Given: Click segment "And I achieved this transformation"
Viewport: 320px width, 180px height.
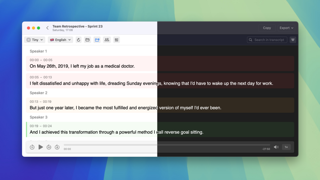Looking at the screenshot, I should click(x=160, y=130).
